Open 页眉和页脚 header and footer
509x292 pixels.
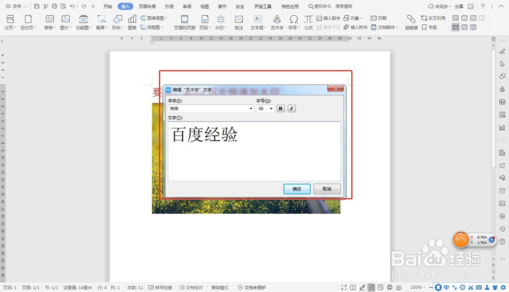(185, 22)
